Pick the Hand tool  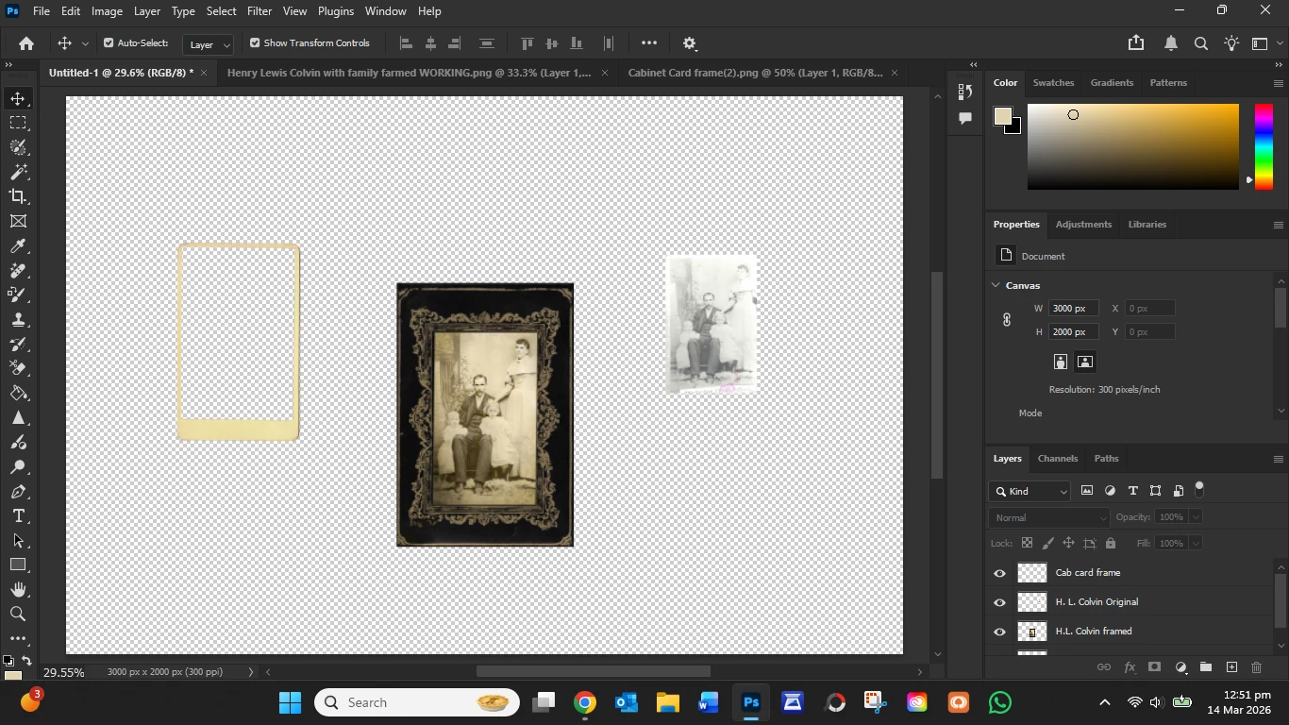point(18,590)
